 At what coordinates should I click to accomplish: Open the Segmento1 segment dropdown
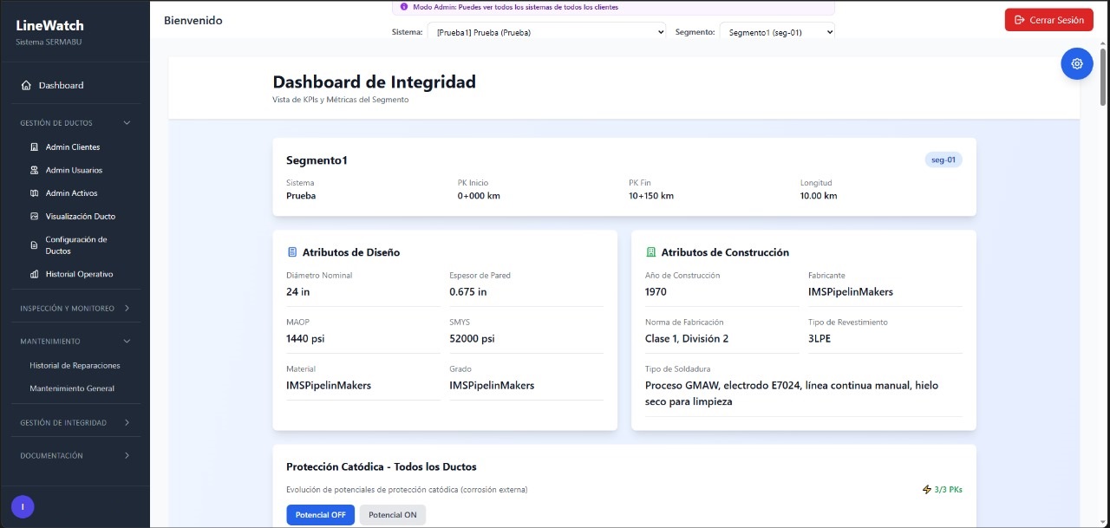click(x=776, y=31)
